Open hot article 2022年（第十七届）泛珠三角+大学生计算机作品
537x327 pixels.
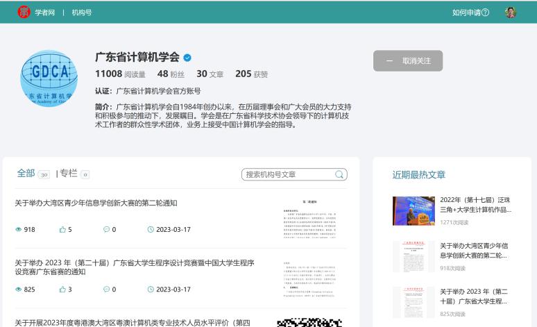coord(476,205)
